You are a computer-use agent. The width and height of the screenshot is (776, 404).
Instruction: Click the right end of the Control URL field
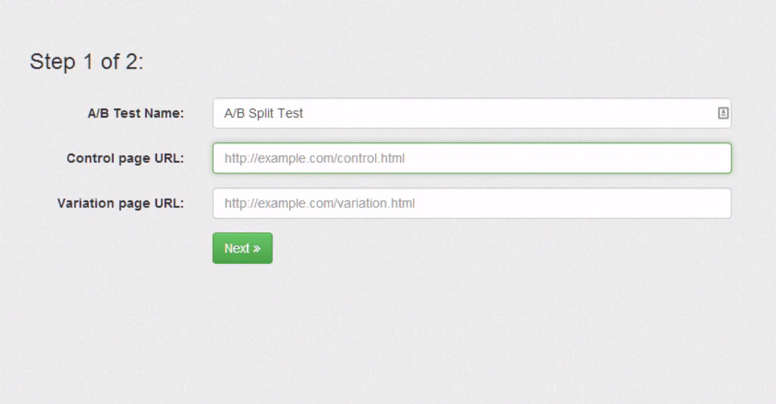click(x=717, y=158)
